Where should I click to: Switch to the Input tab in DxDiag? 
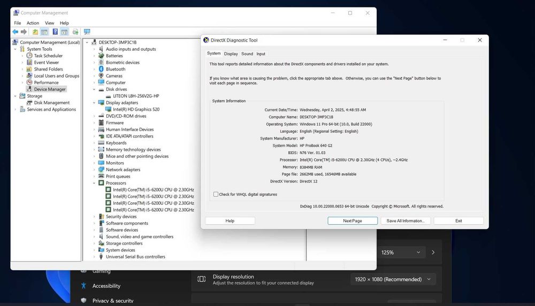point(261,54)
